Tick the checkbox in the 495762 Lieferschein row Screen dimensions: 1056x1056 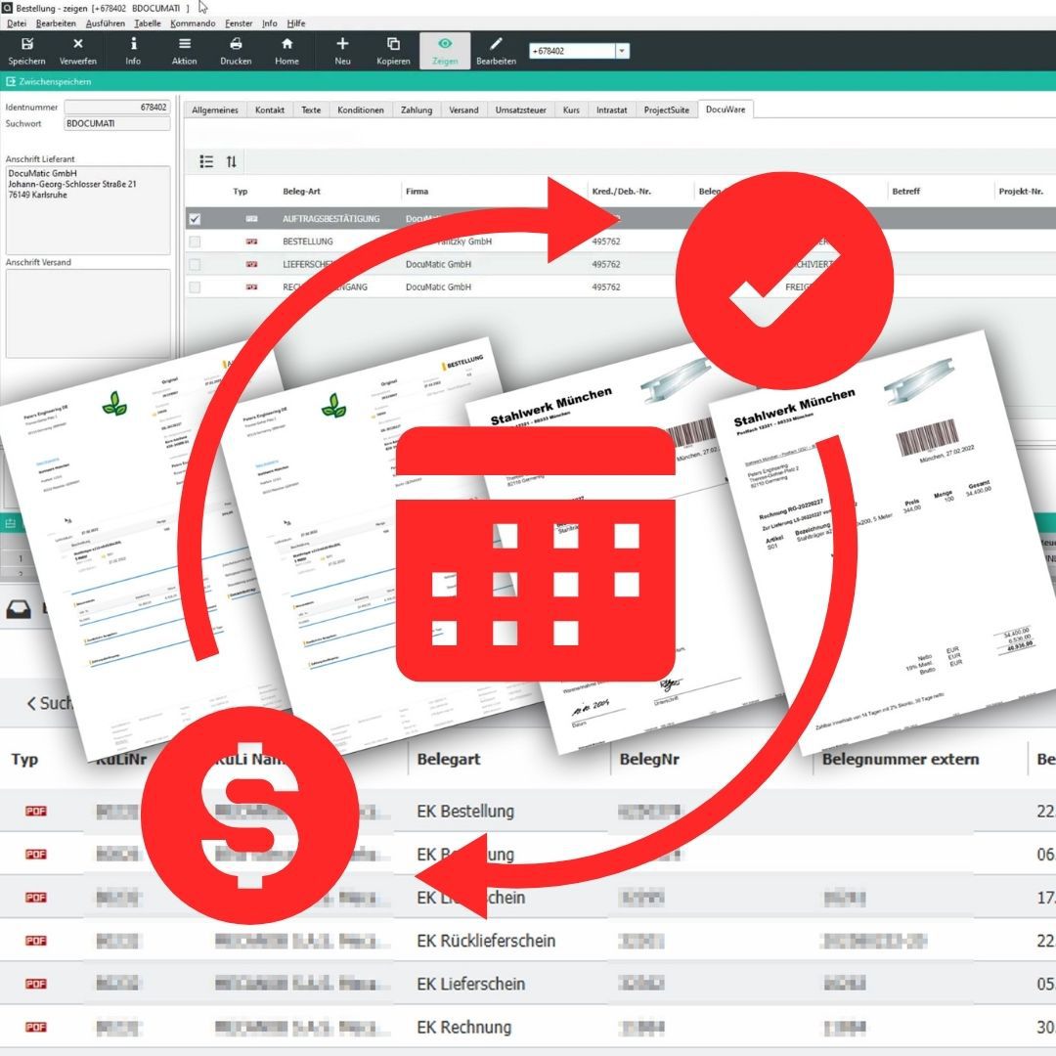point(195,264)
